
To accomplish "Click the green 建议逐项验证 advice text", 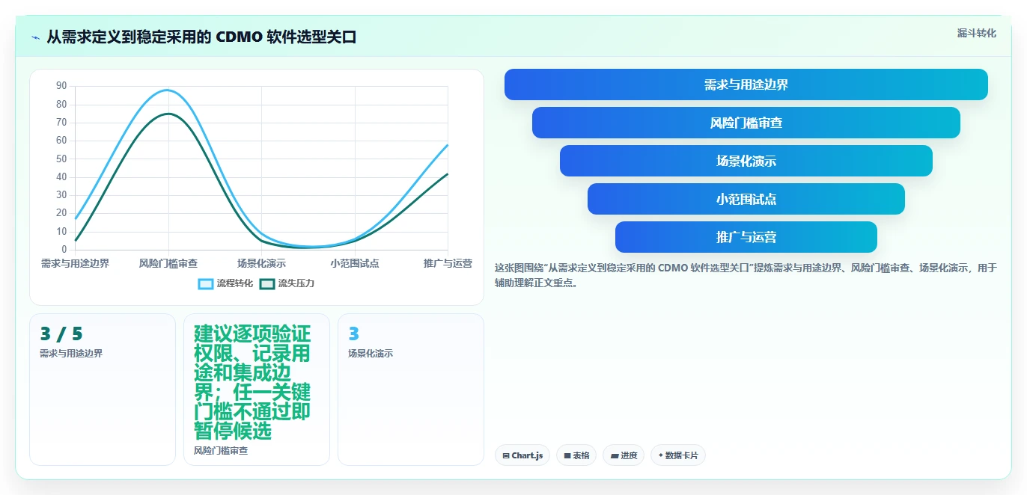I will 252,383.
